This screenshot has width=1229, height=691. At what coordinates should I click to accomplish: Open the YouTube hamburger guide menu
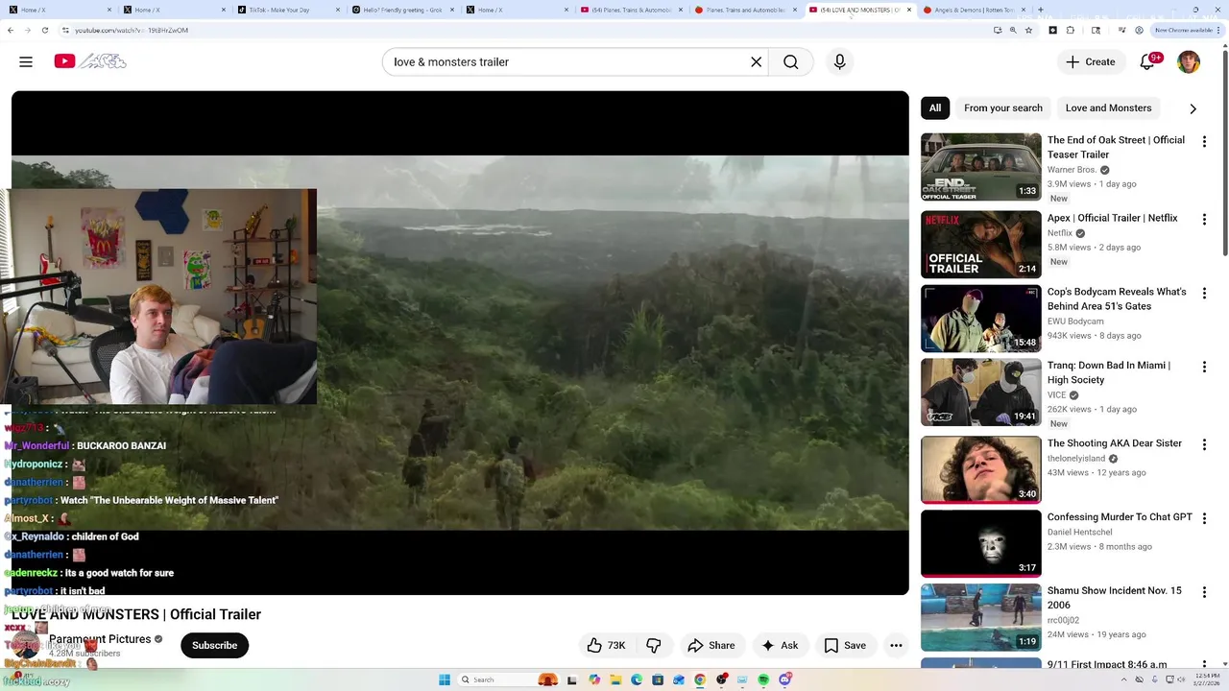click(26, 61)
